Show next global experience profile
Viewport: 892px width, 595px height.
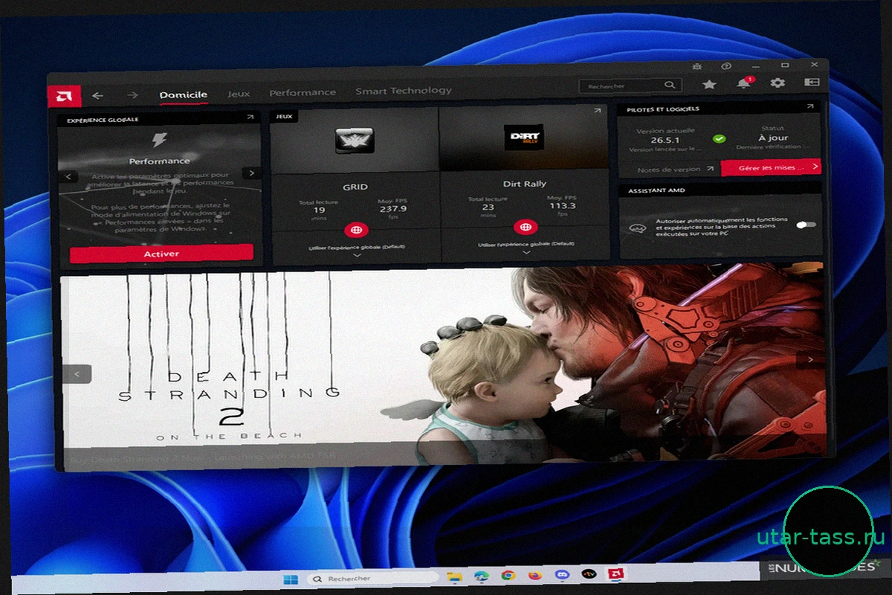point(251,173)
